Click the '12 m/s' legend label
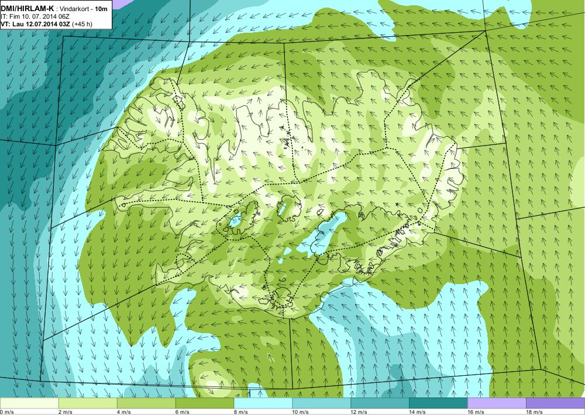 coord(359,412)
